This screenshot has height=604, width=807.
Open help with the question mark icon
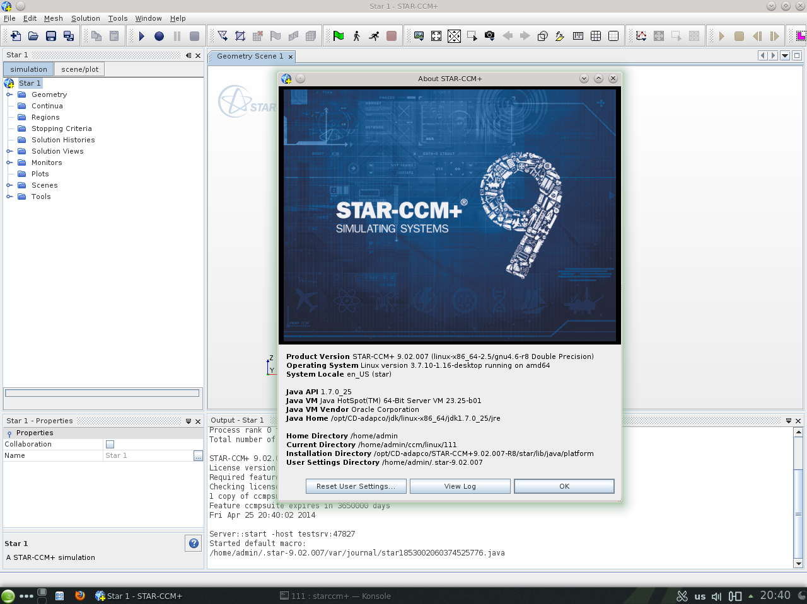click(194, 543)
